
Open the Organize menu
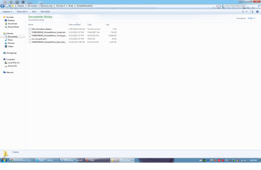(7, 11)
